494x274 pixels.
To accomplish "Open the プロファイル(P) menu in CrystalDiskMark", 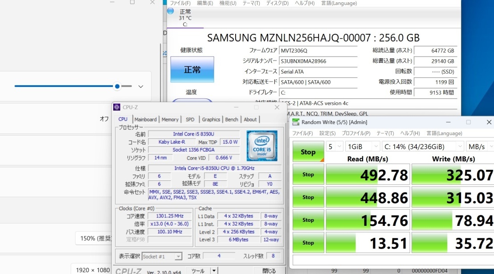I will [356, 133].
